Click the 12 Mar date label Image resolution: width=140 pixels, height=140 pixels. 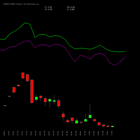[94, 133]
